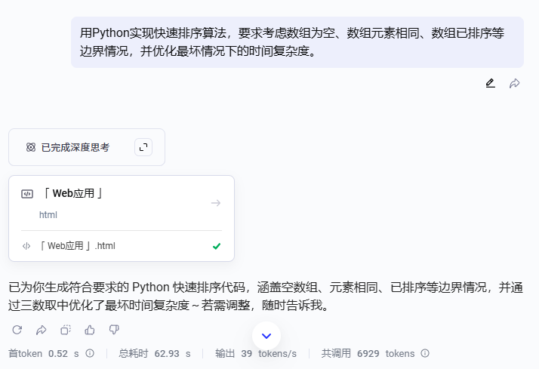Open the Web应用 card arrow

tap(216, 203)
